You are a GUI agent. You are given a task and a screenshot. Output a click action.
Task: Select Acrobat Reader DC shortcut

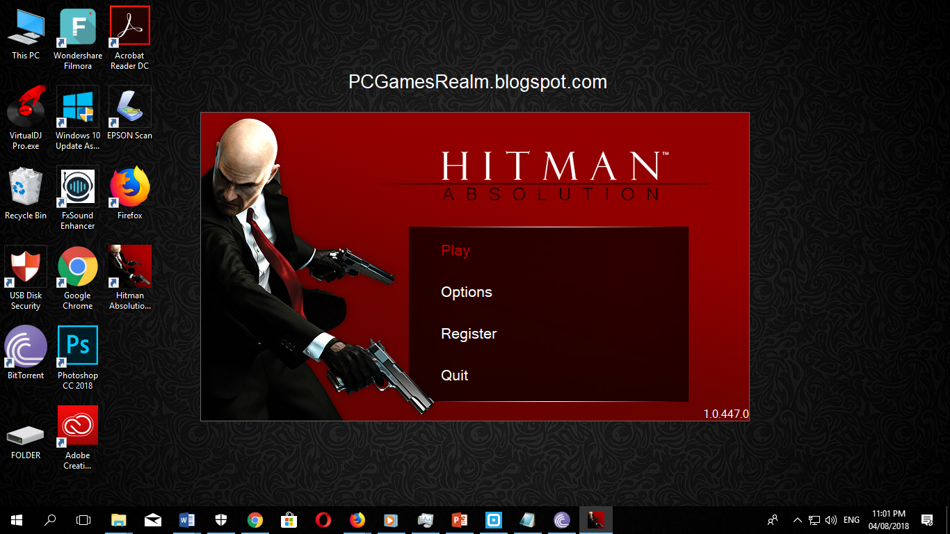tap(130, 38)
